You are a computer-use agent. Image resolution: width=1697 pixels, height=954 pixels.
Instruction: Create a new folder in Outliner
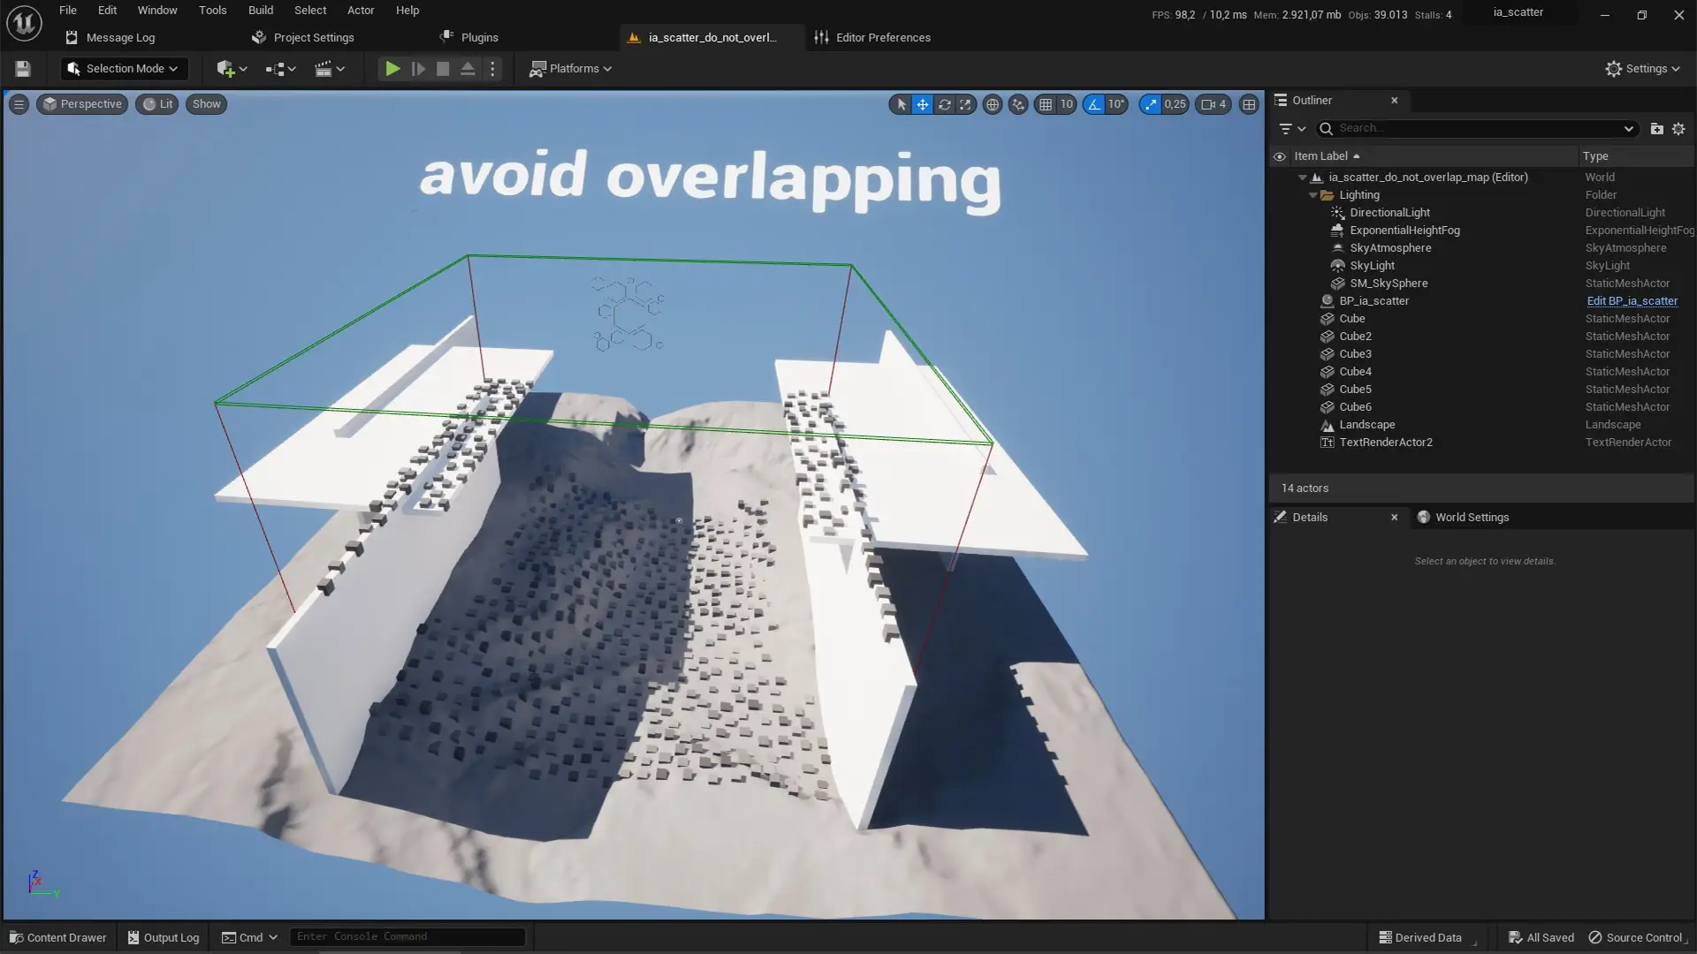(1657, 129)
